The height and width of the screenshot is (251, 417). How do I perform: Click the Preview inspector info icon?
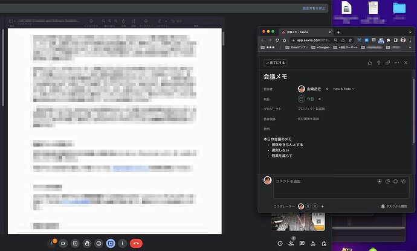click(x=91, y=21)
